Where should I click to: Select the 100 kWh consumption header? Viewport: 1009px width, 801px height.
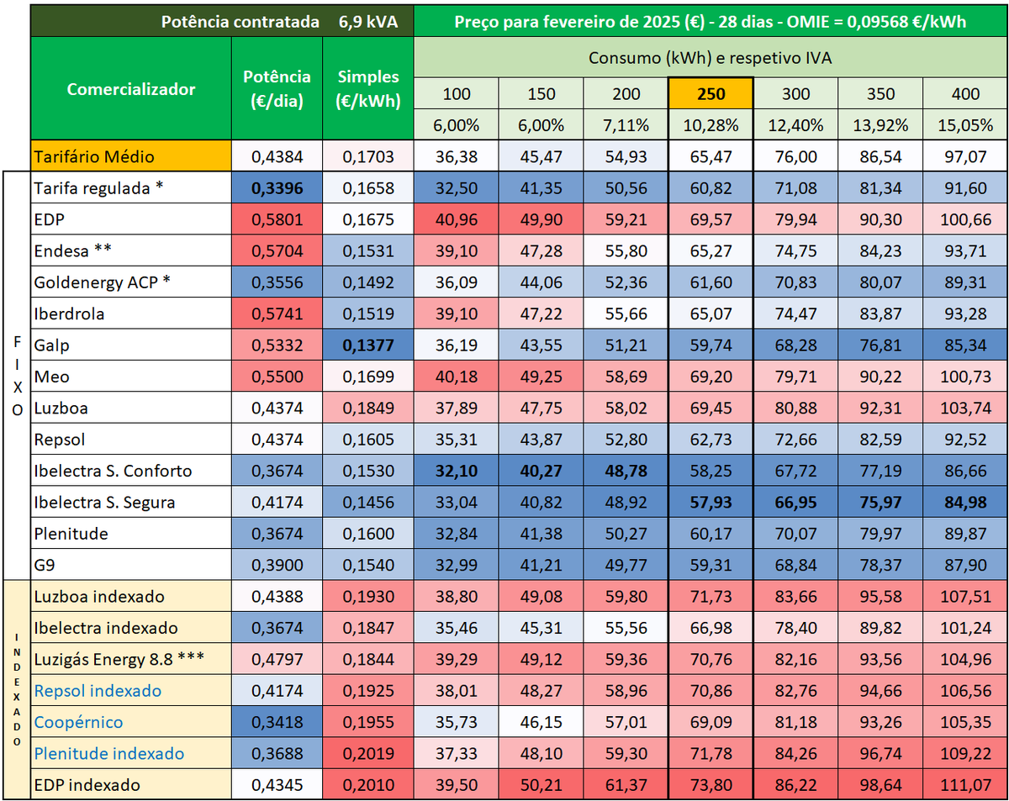coord(457,94)
